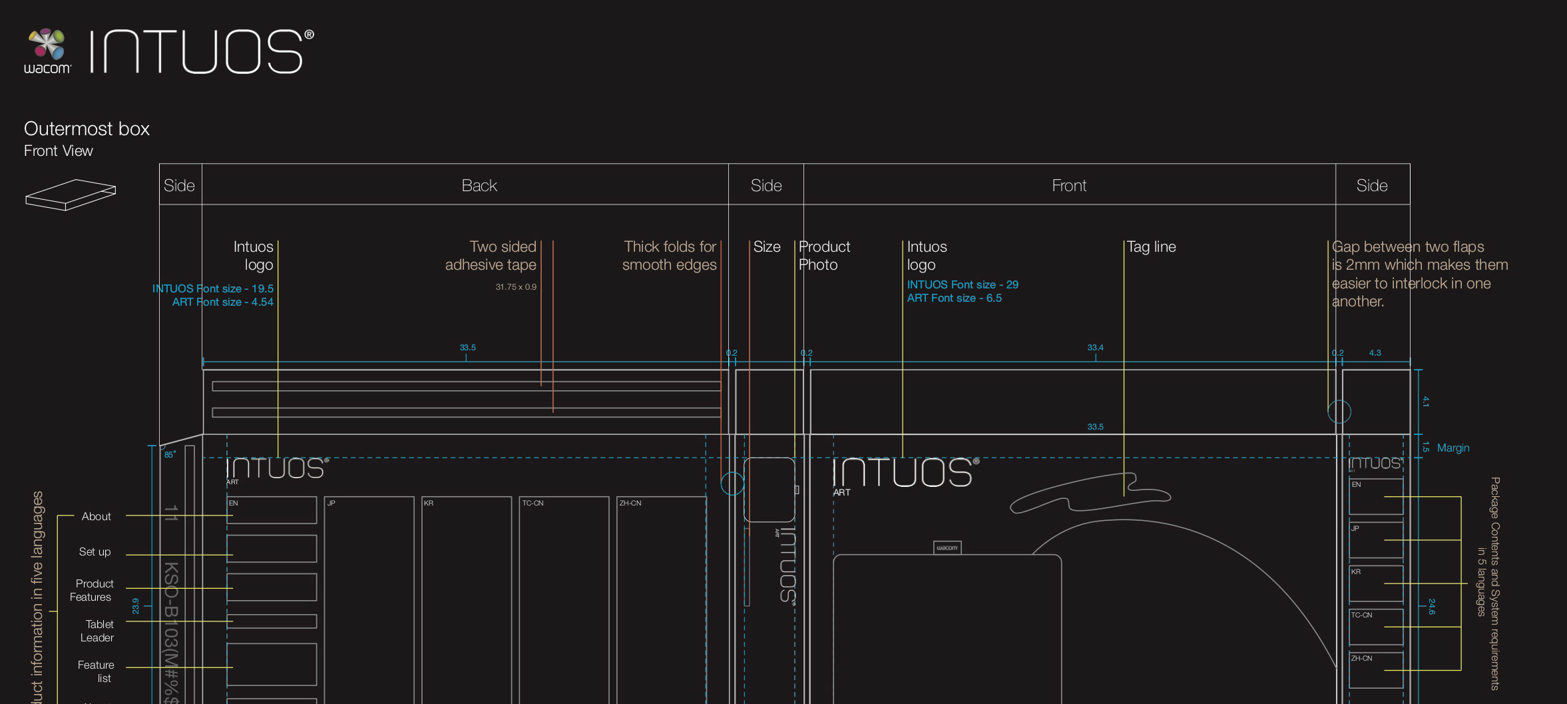1567x704 pixels.
Task: Click the '24.6' vertical dimension on the right
Action: [1432, 606]
